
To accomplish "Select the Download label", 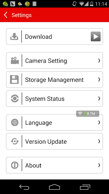I will (x=38, y=37).
